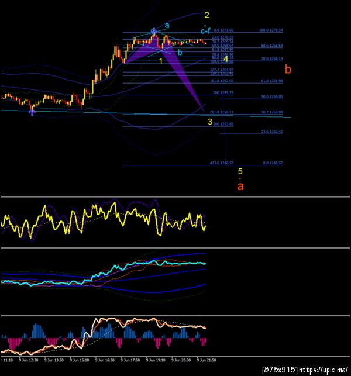Viewport: 351px width, 376px height.
Task: Click the Fibonacci level 61.8 1267.94
Action: 223,49
